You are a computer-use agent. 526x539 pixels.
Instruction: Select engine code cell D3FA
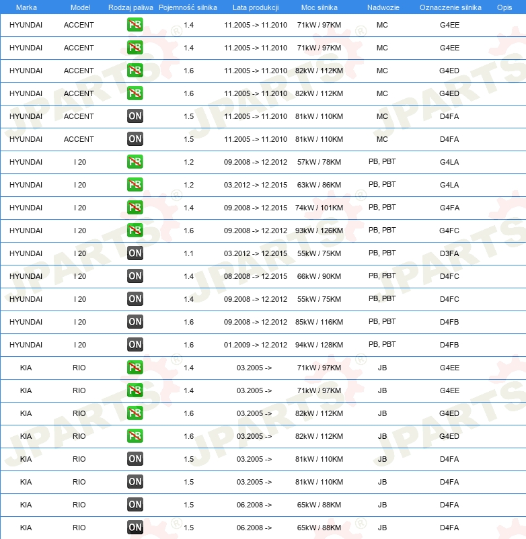pos(449,253)
